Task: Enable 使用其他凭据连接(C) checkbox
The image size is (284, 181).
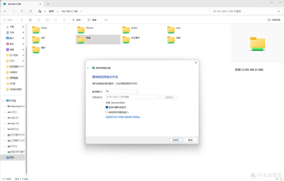Action: pos(107,112)
